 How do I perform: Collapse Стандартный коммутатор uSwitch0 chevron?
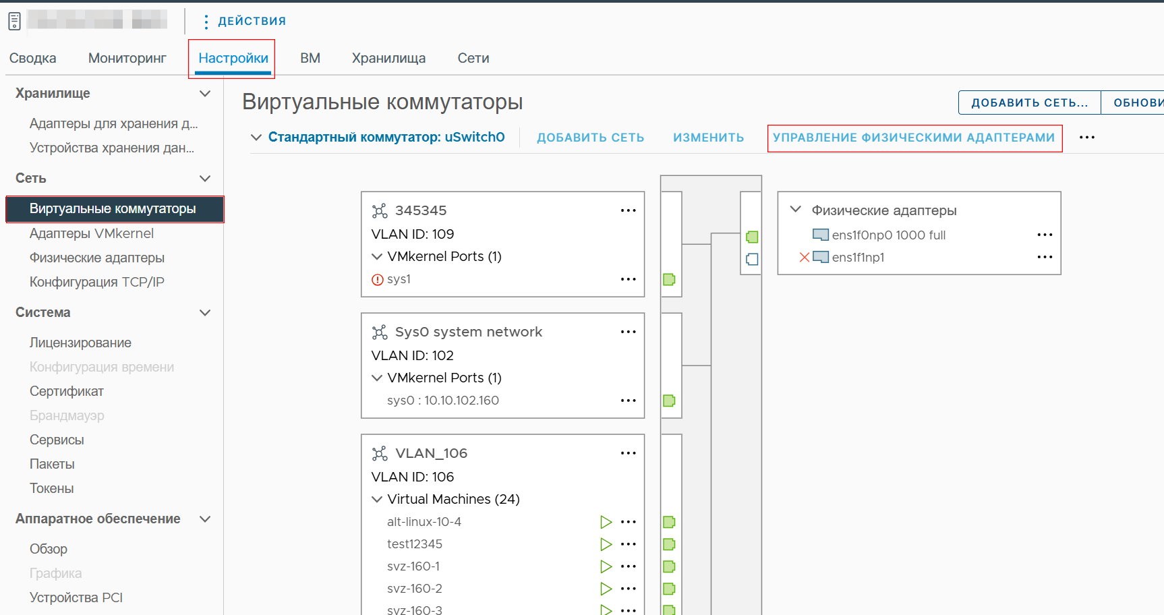pyautogui.click(x=256, y=137)
